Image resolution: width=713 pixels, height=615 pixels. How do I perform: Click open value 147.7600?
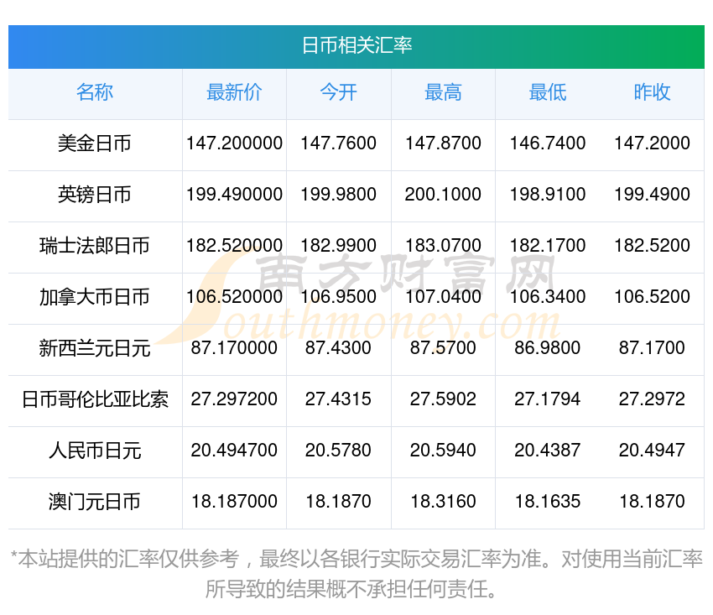coord(338,143)
